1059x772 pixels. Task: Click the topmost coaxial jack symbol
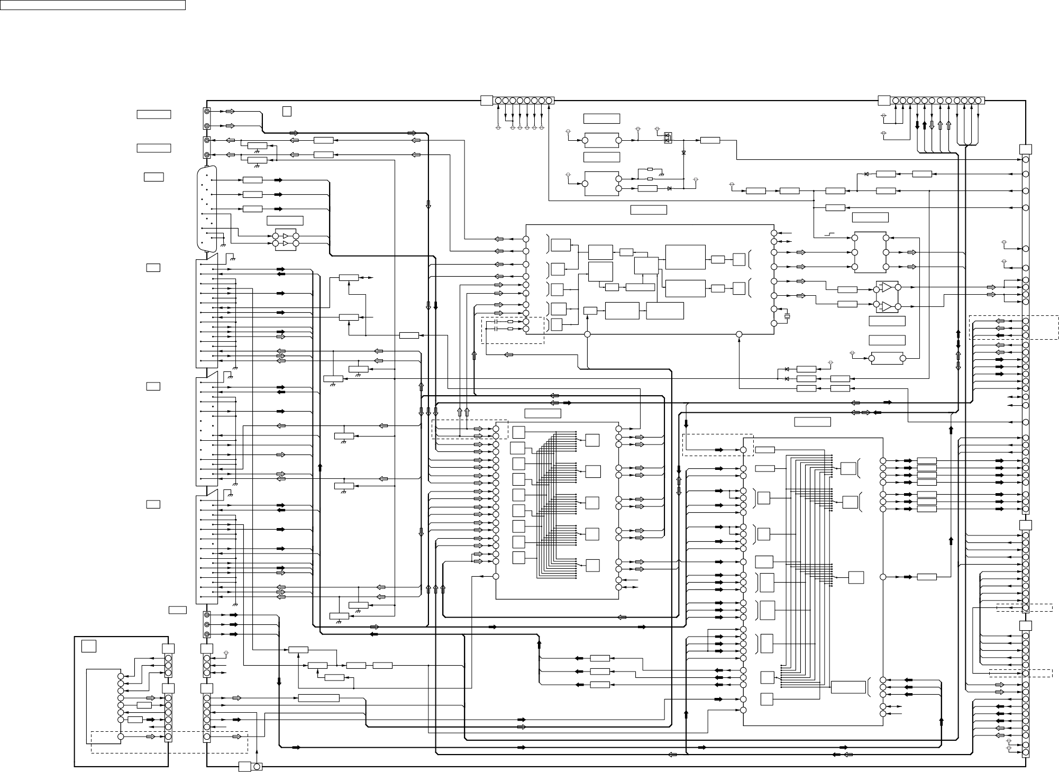point(208,112)
